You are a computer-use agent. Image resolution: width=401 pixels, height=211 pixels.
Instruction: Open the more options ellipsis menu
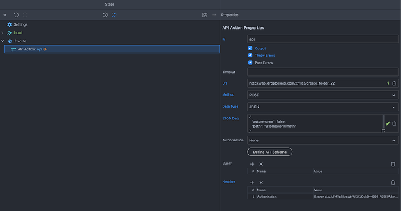point(214,15)
